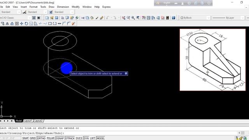The image size is (249, 140).
Task: Toggle MODEL space button in status bar
Action: click(x=100, y=138)
